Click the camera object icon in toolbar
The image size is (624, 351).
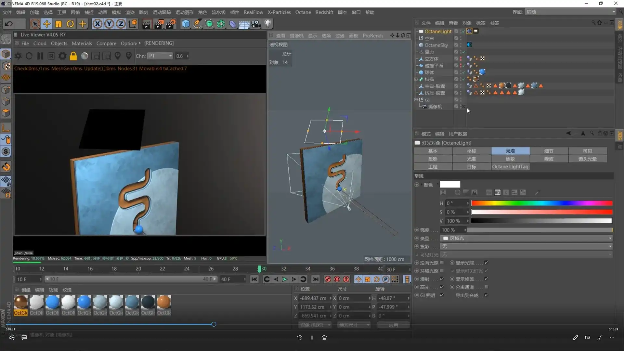pos(256,24)
